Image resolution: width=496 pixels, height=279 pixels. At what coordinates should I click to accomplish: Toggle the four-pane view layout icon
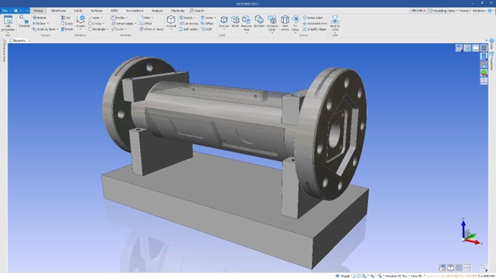pos(467,268)
